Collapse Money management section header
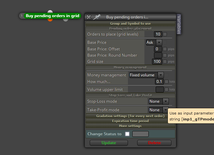The width and height of the screenshot is (214, 155). click(x=130, y=67)
